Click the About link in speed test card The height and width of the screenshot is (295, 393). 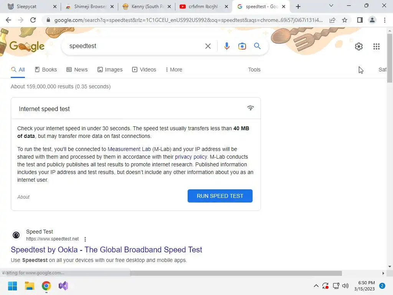(x=23, y=197)
